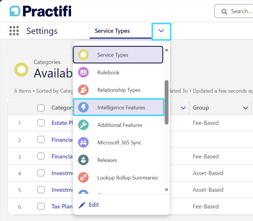This screenshot has width=253, height=221.
Task: Click the Category column header
Action: [62, 108]
